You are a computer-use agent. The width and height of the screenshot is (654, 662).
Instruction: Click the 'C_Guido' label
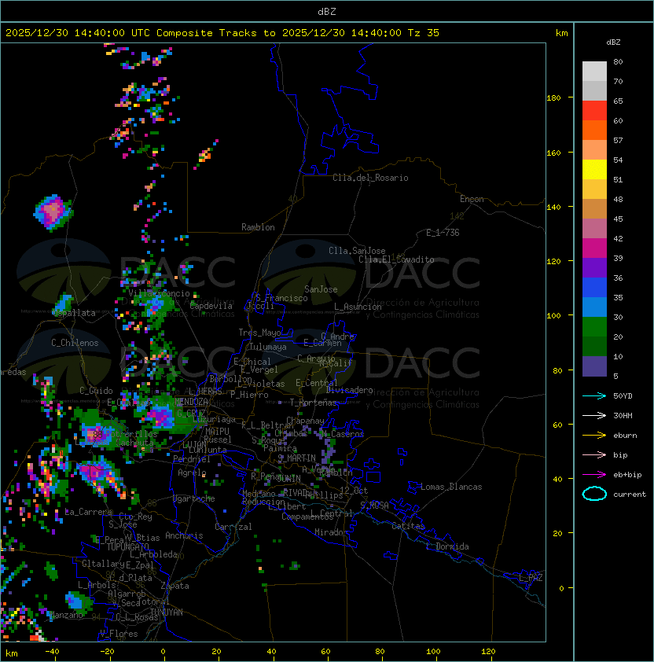coord(96,391)
